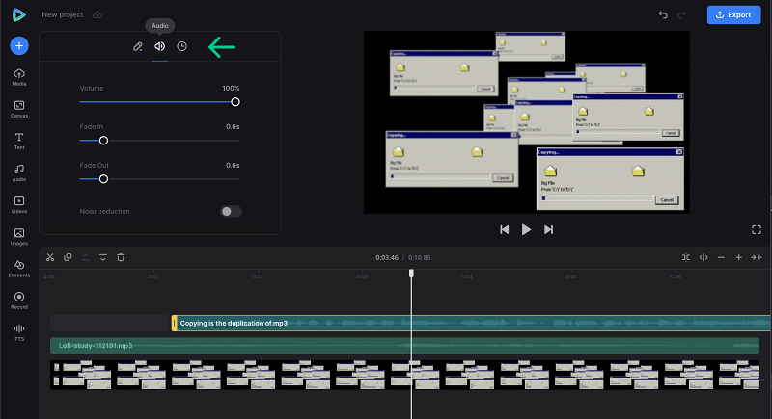
Task: Click the timeline snapping icon
Action: [x=686, y=257]
